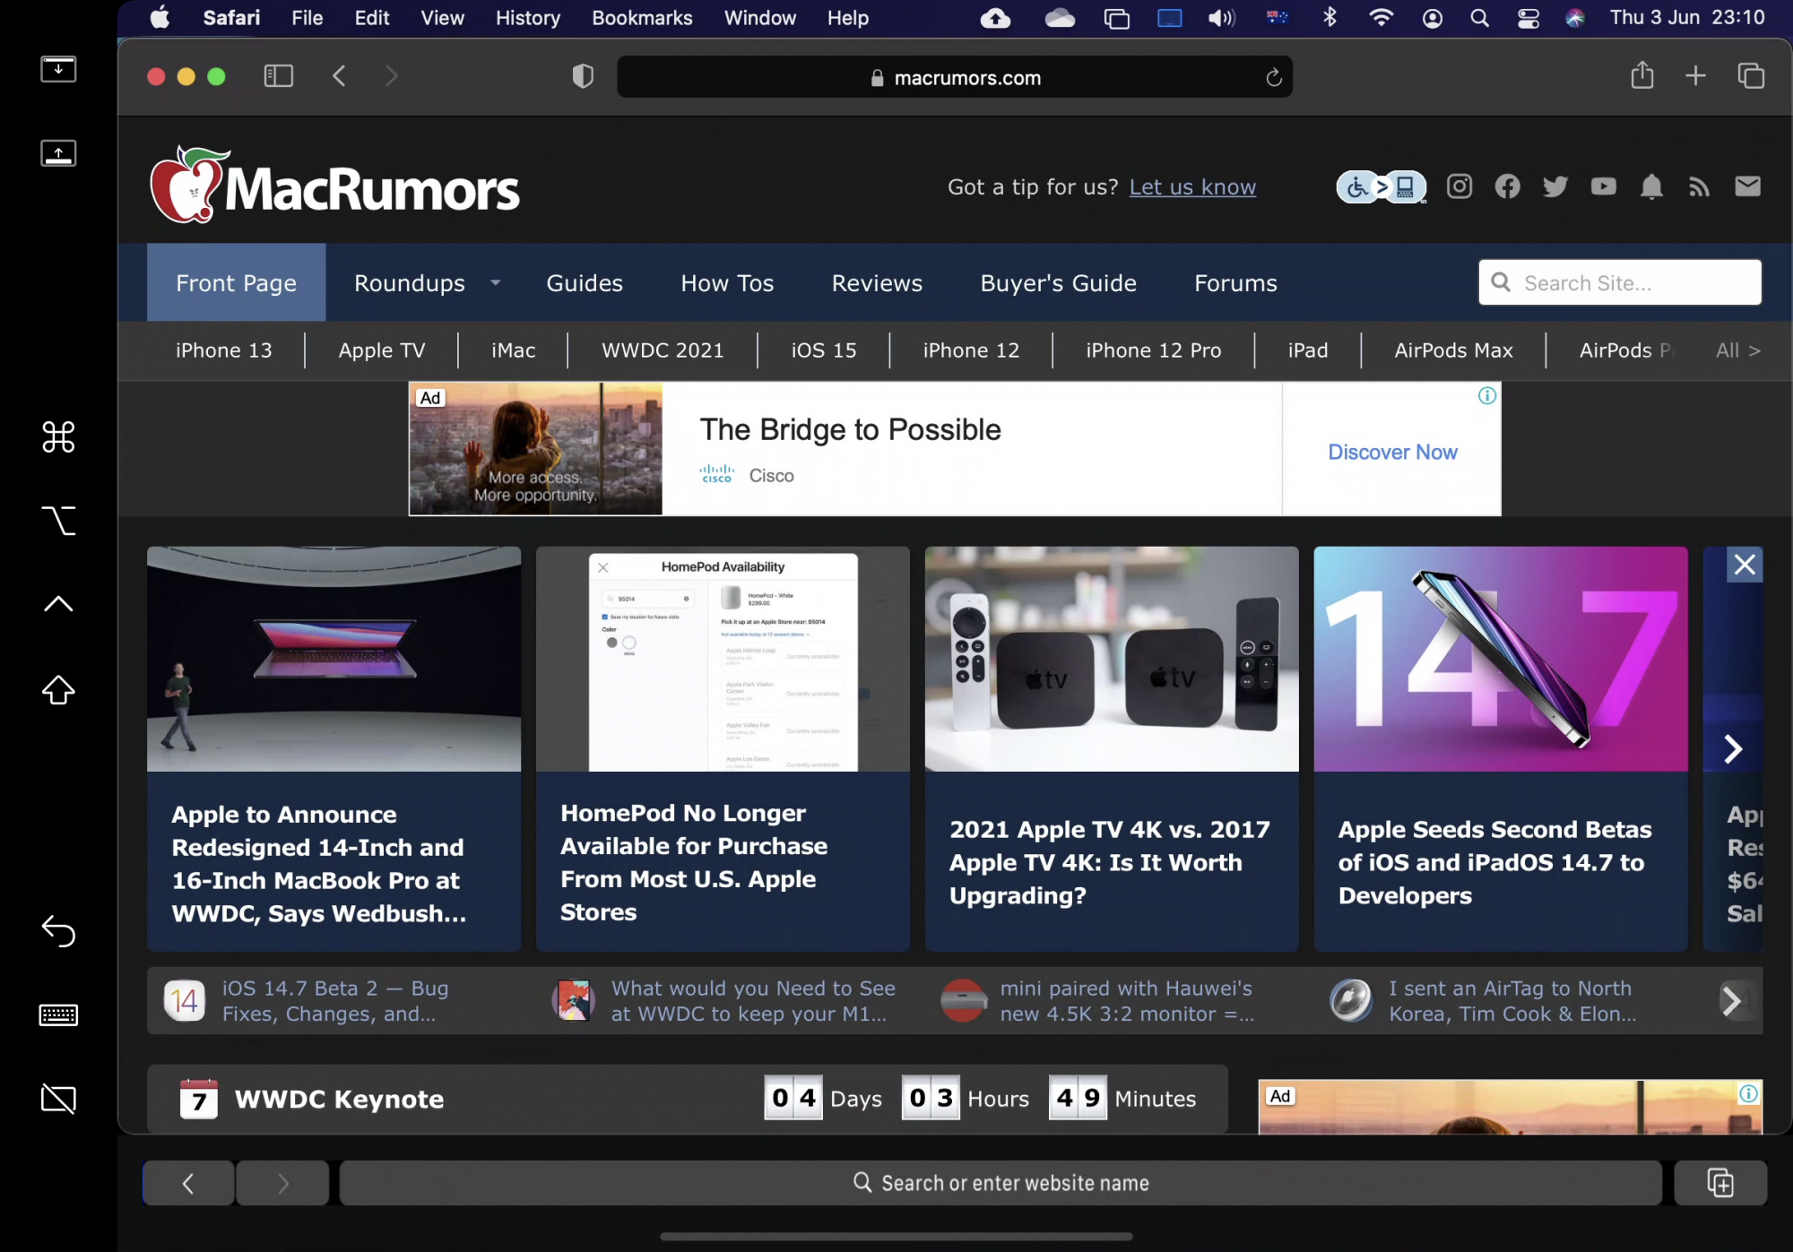Open the AirPods Max roundup link
This screenshot has width=1793, height=1252.
1453,350
